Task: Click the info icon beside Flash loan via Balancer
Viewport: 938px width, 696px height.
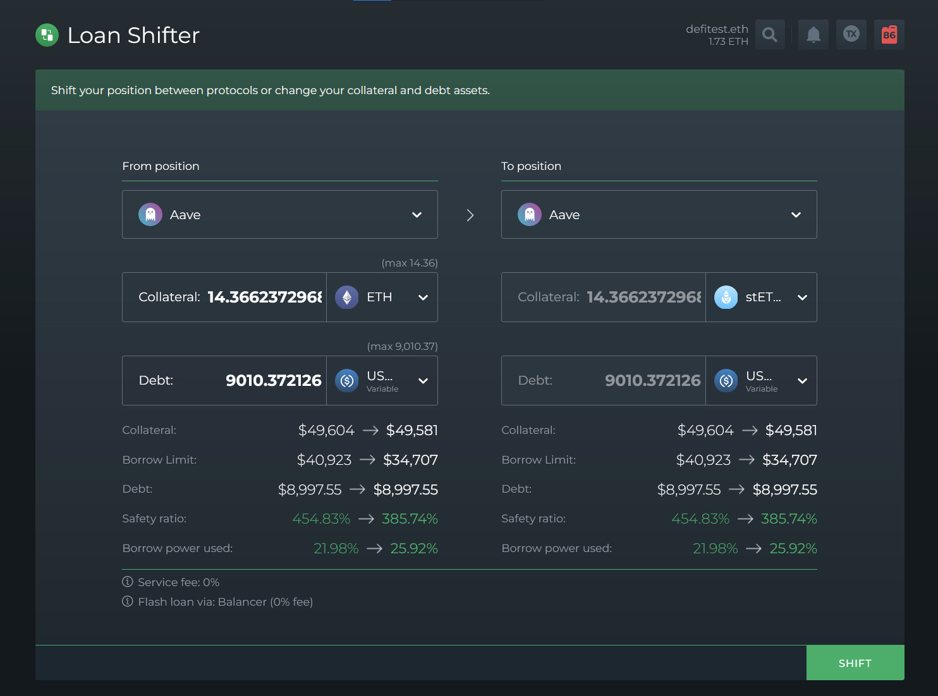Action: pos(128,601)
